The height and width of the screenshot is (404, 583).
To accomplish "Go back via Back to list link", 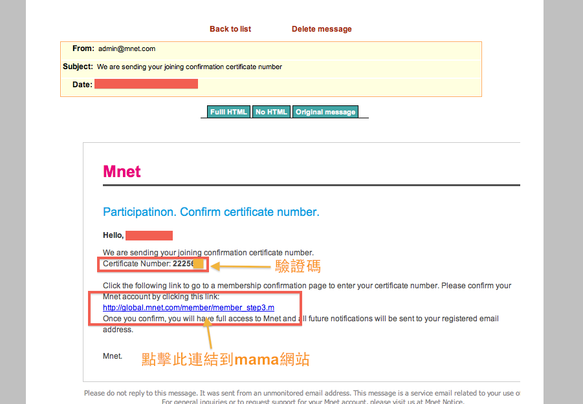I will [x=230, y=29].
